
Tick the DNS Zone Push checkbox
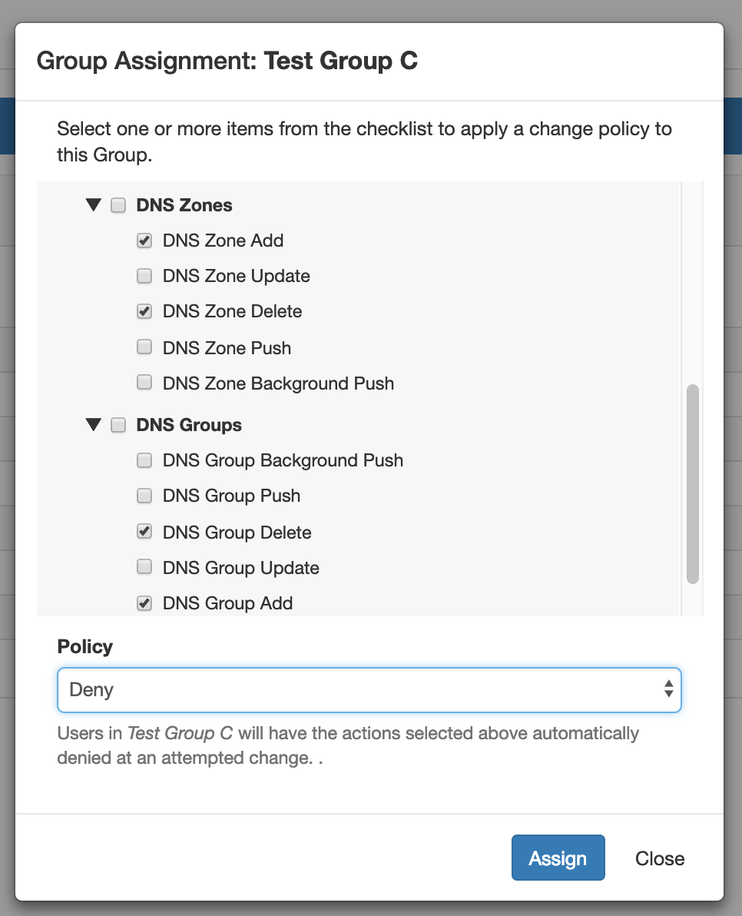tap(144, 347)
